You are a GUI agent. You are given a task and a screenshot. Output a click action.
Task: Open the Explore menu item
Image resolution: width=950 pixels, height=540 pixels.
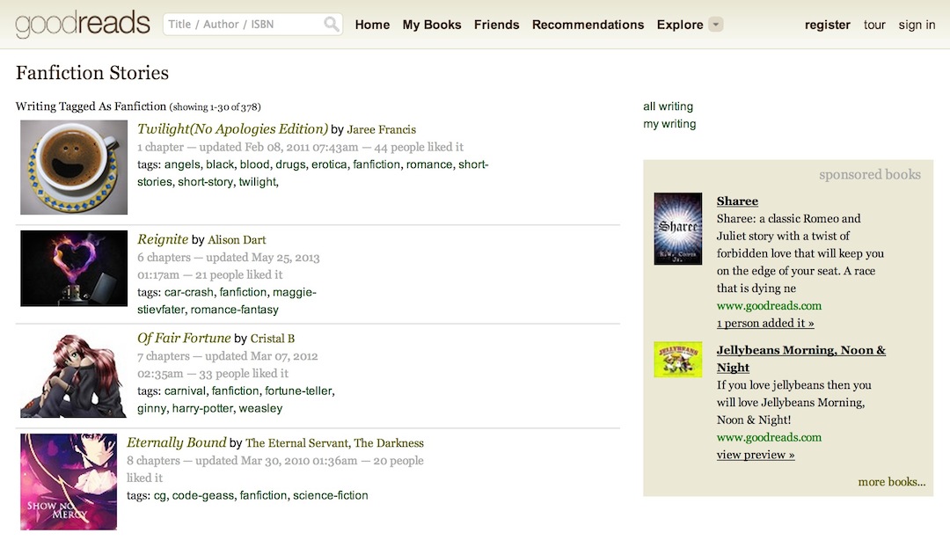click(680, 25)
